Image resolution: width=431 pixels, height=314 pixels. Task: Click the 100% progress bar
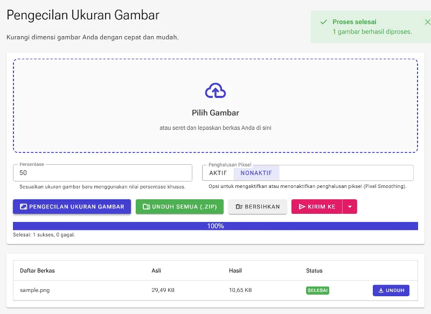(215, 226)
